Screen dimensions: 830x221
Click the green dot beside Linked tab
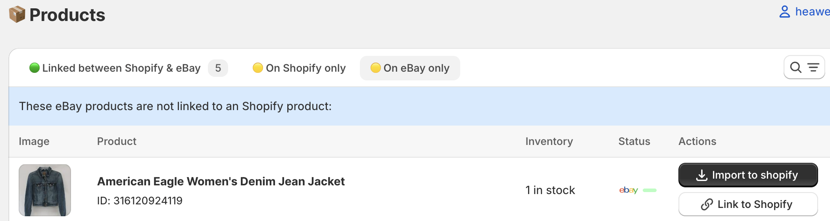(35, 68)
